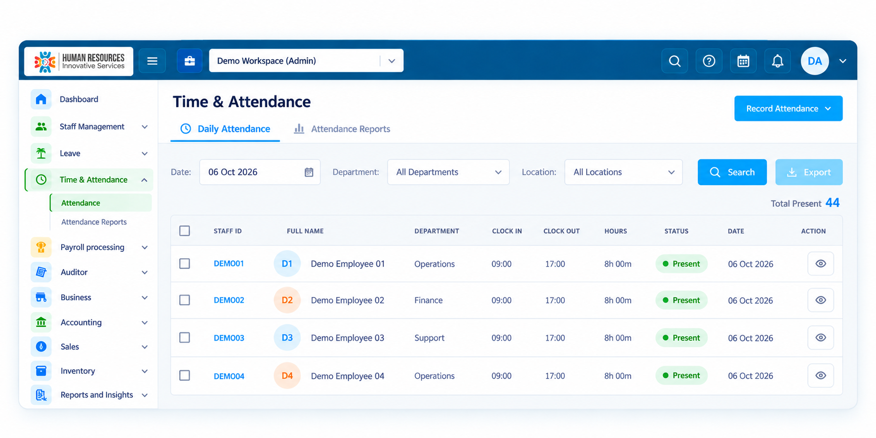Select Attendance Reports in sidebar submenu

tap(94, 222)
